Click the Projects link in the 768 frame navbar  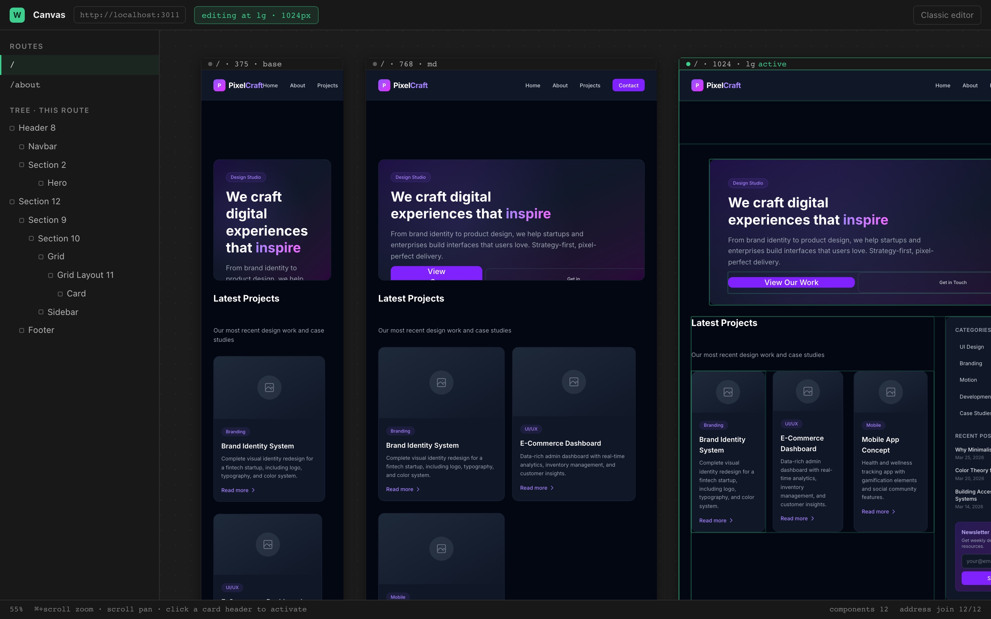[x=590, y=86]
